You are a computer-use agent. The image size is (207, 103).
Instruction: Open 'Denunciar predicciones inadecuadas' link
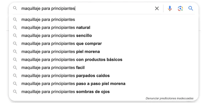click(x=169, y=98)
